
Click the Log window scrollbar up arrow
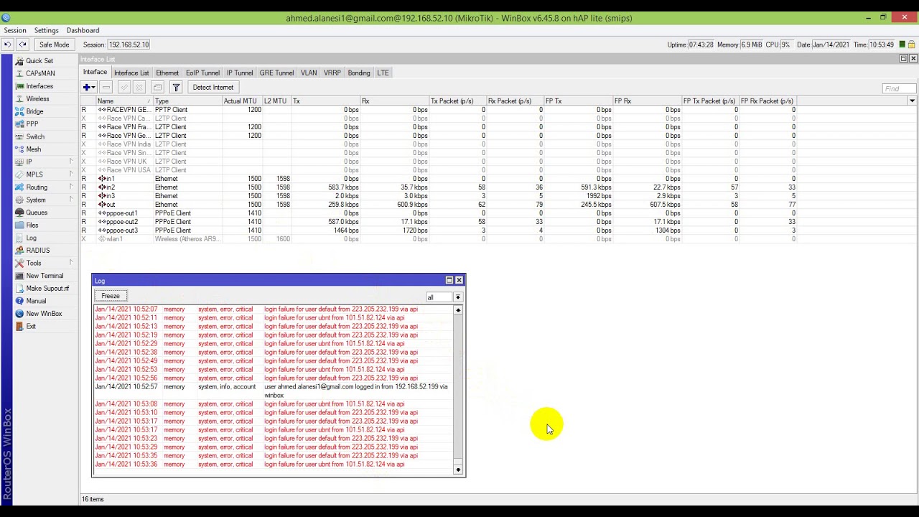tap(458, 310)
